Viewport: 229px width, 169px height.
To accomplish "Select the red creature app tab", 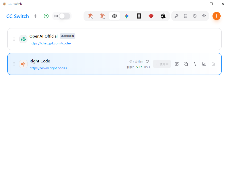I will click(x=151, y=16).
